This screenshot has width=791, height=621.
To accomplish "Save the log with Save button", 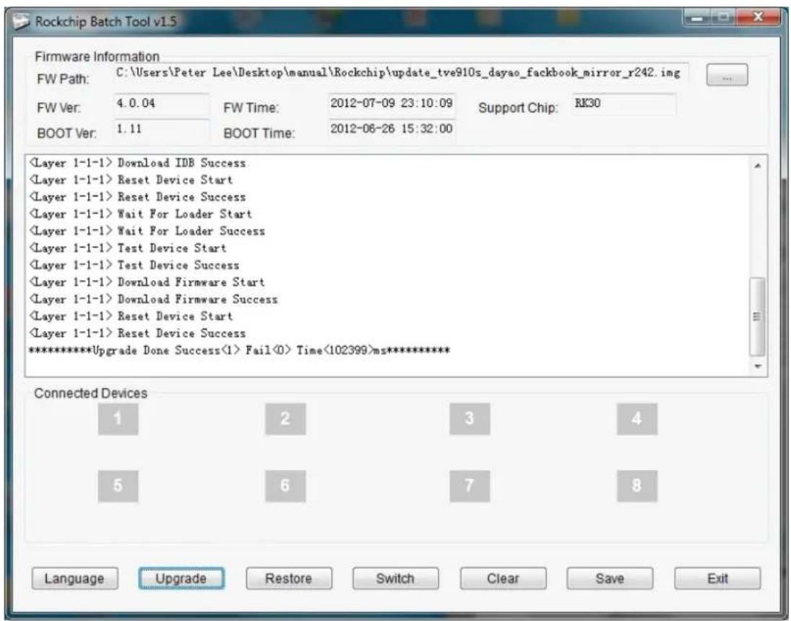I will point(610,578).
